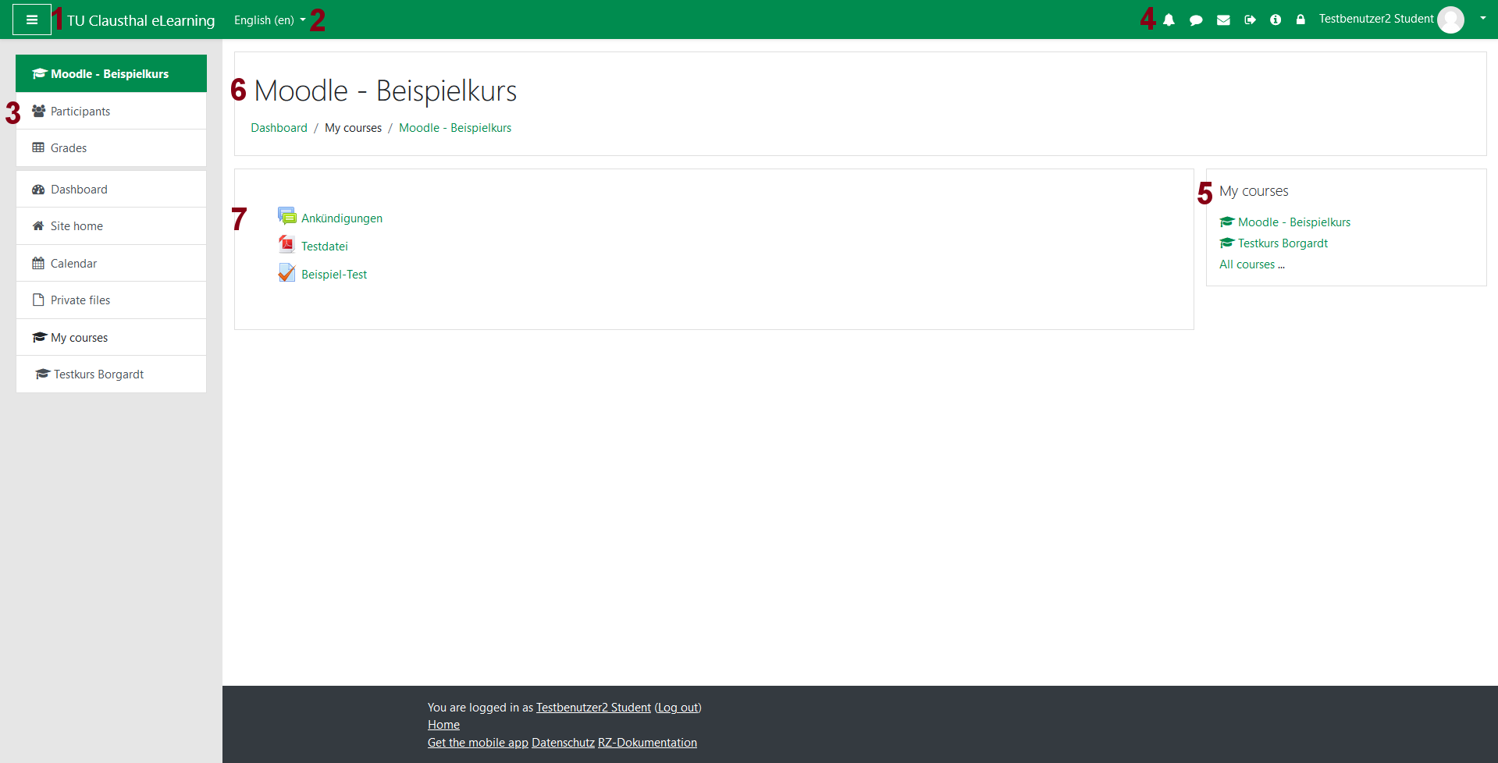Expand the user menu arrow

[1482, 18]
